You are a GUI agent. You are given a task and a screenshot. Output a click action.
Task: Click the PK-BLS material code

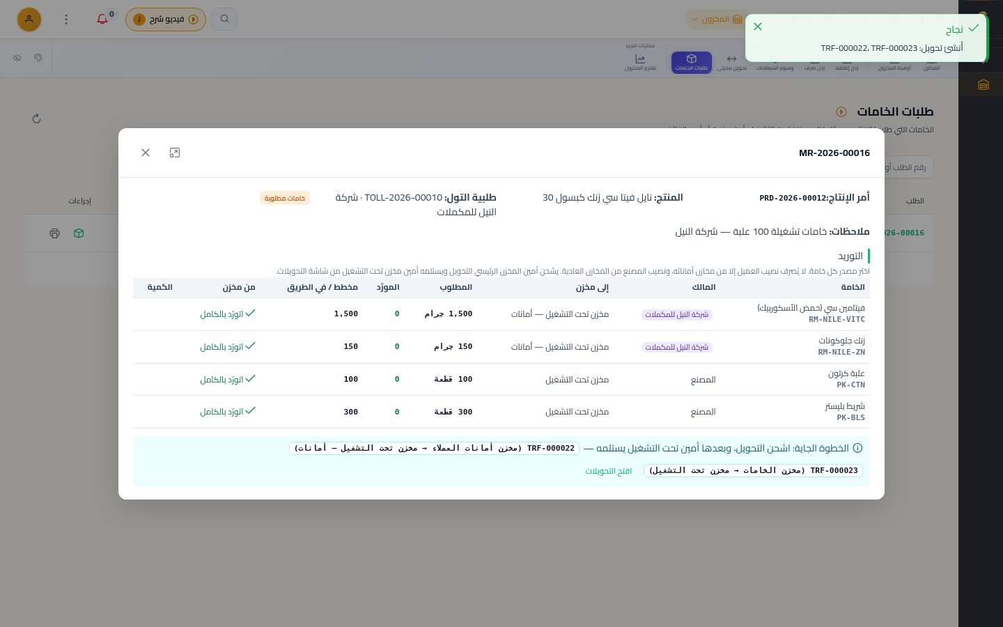851,417
